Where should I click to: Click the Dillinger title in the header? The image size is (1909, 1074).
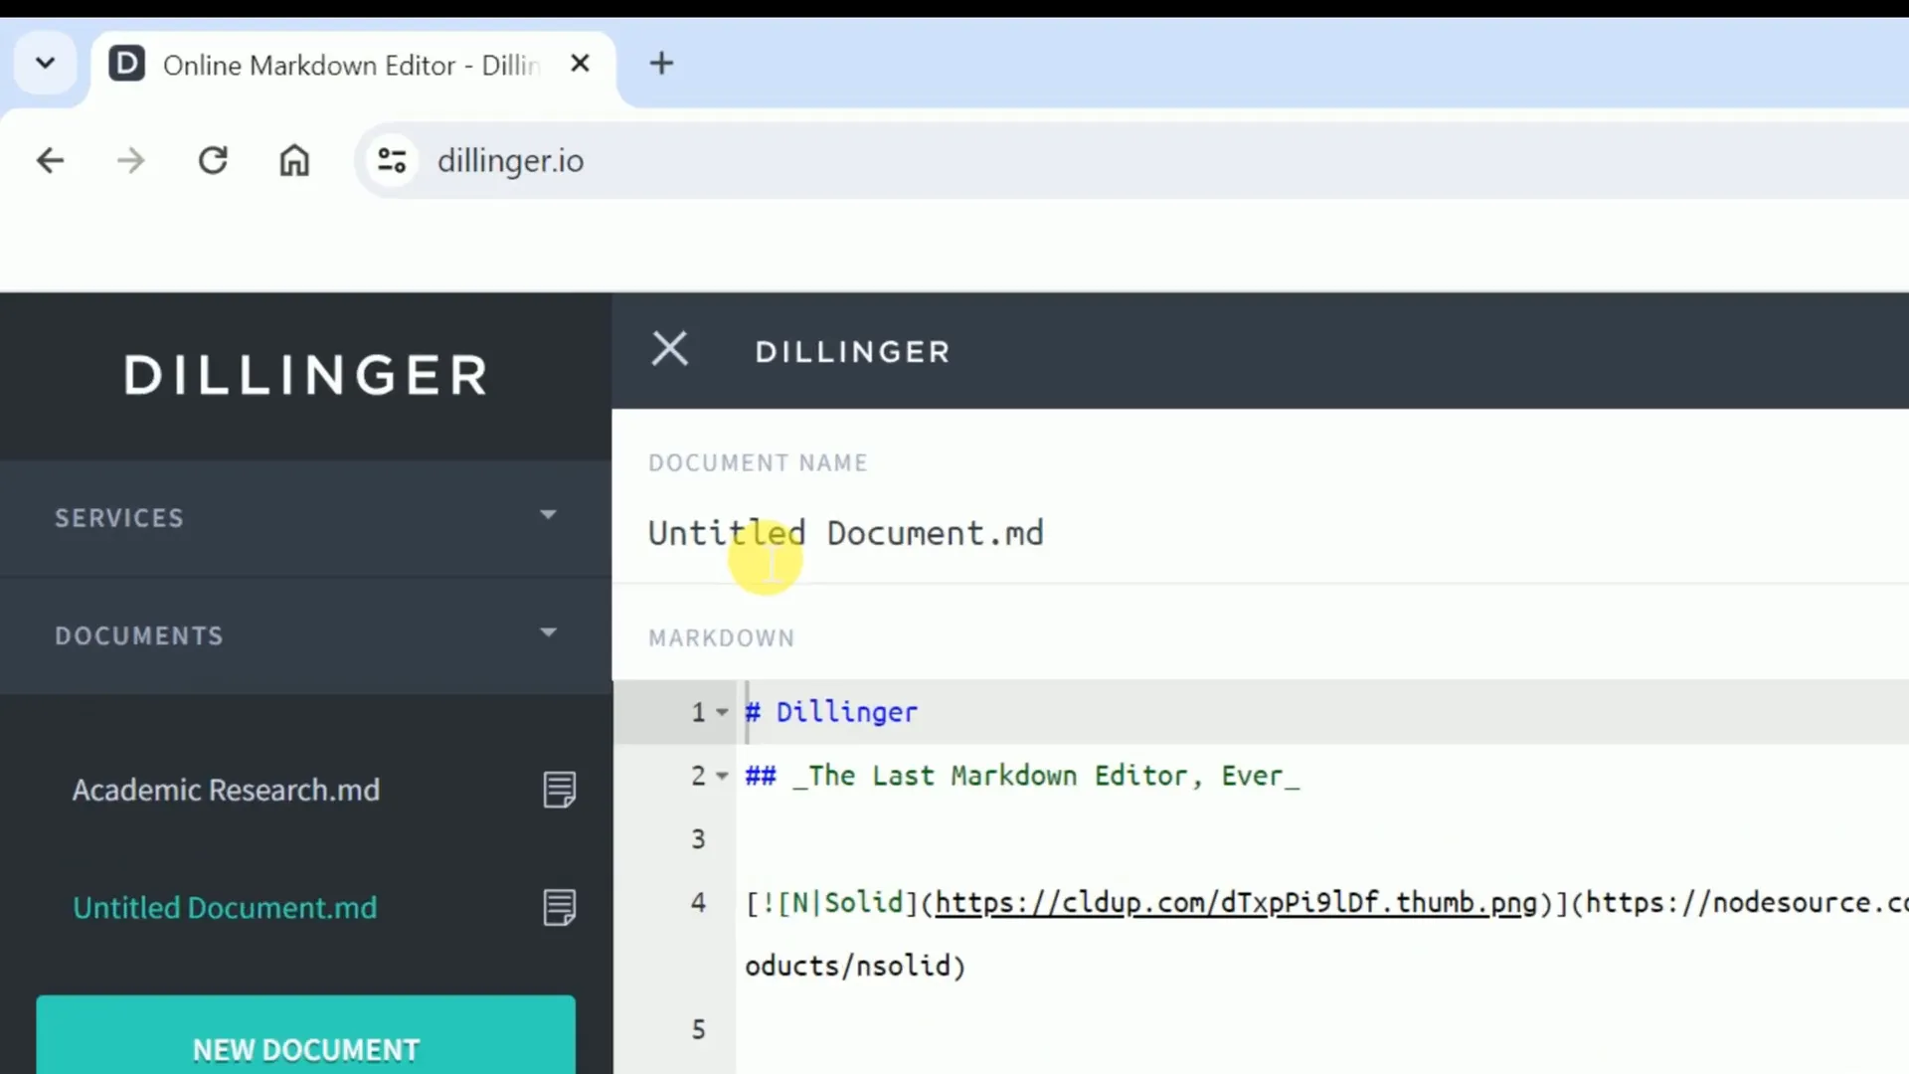[x=852, y=352]
